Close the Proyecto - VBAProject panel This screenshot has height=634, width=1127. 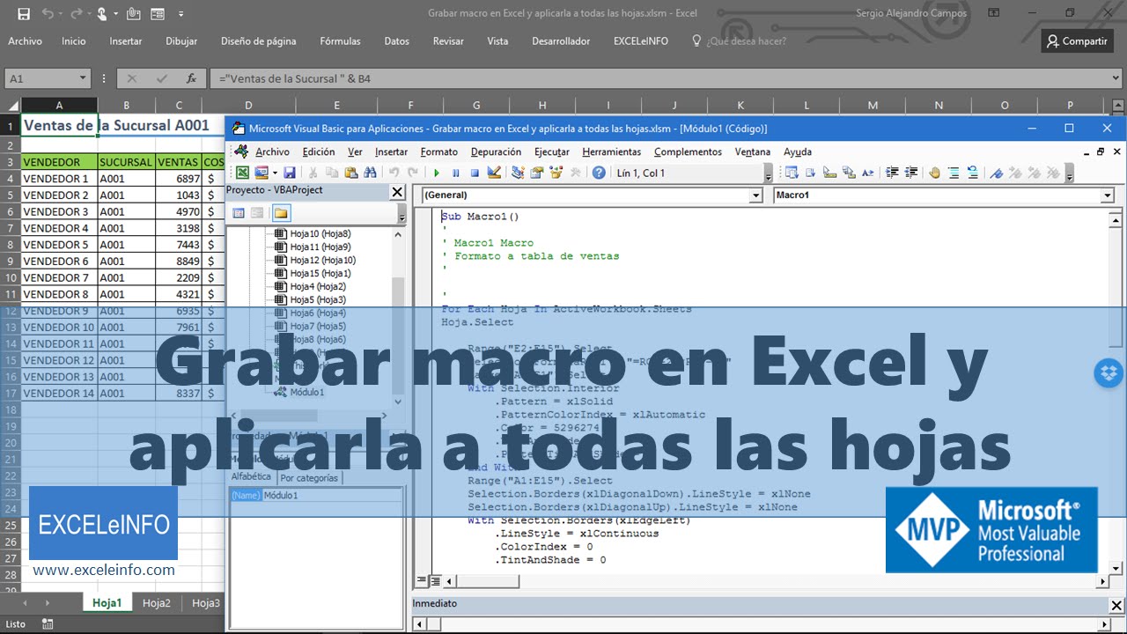pyautogui.click(x=396, y=191)
